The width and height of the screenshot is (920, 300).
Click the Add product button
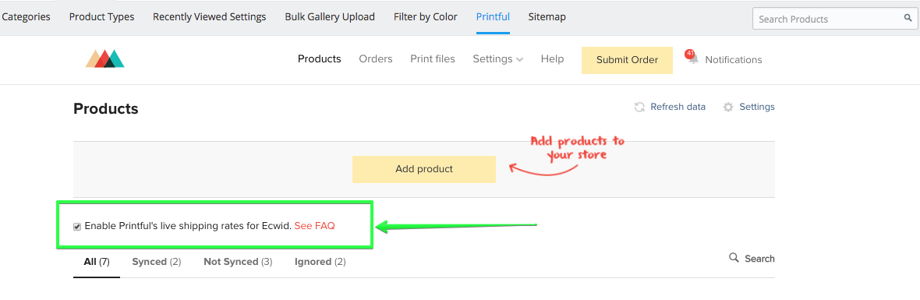point(423,169)
